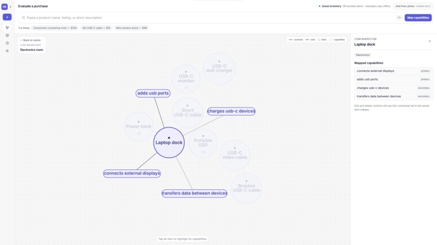This screenshot has width=437, height=245.
Task: Click the Add from photo button
Action: coord(413,6)
